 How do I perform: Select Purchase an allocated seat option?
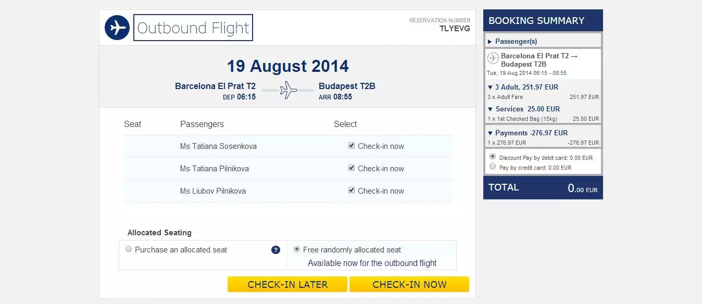tap(129, 249)
